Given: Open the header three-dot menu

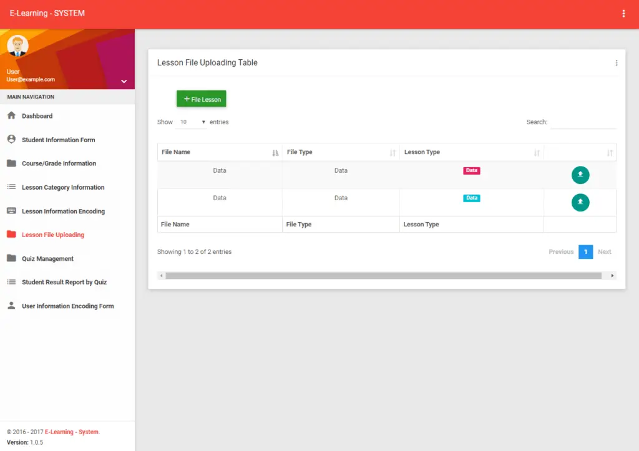Looking at the screenshot, I should point(623,12).
